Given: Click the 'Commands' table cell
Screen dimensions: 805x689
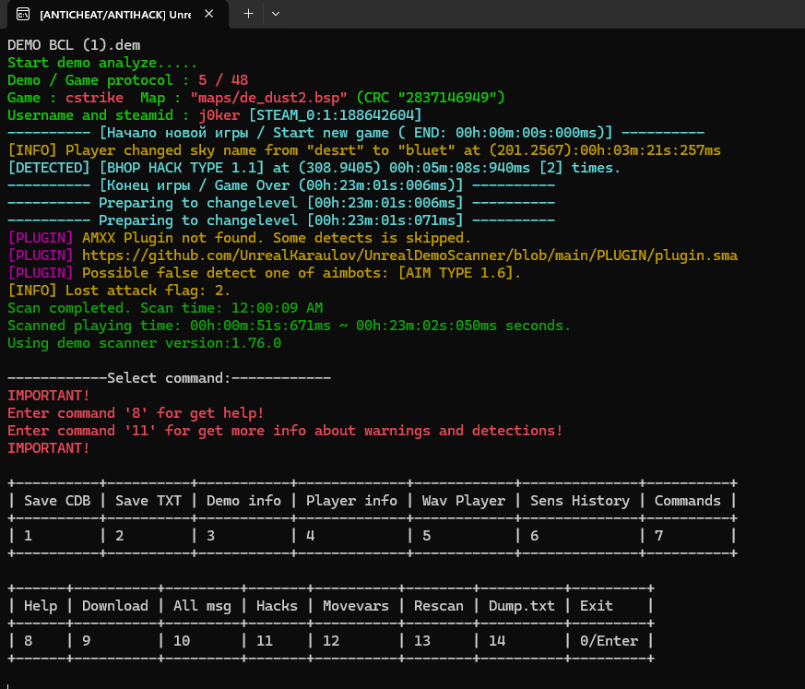Looking at the screenshot, I should pyautogui.click(x=688, y=501).
